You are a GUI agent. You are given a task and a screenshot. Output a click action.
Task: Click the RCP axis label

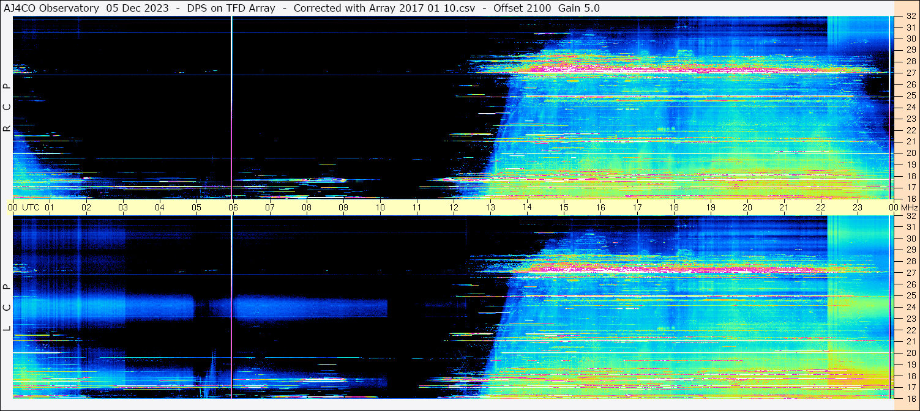(x=7, y=108)
